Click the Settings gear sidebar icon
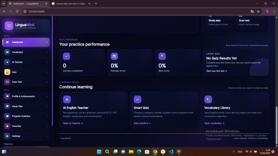The height and width of the screenshot is (156, 278). coord(7,136)
